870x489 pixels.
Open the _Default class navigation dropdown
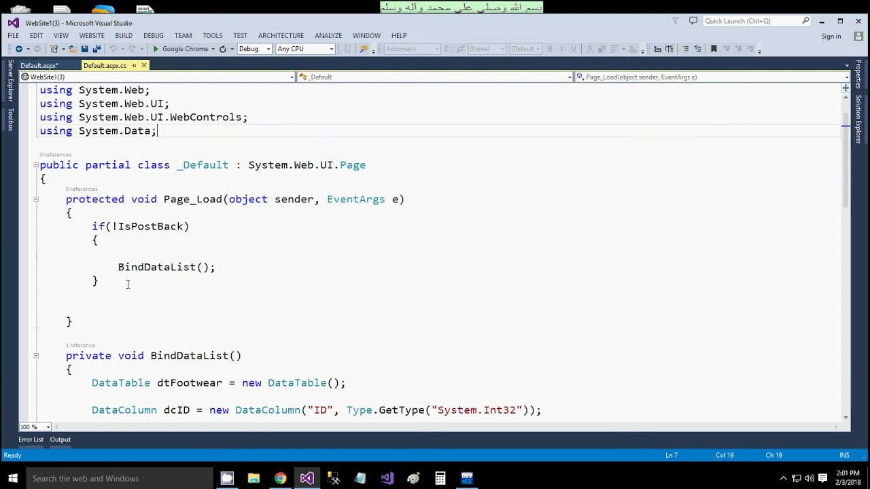click(x=435, y=77)
